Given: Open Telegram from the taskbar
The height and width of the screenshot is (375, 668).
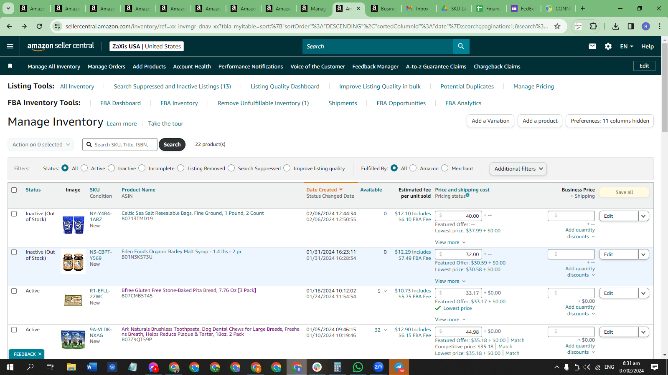Looking at the screenshot, I should (x=399, y=367).
